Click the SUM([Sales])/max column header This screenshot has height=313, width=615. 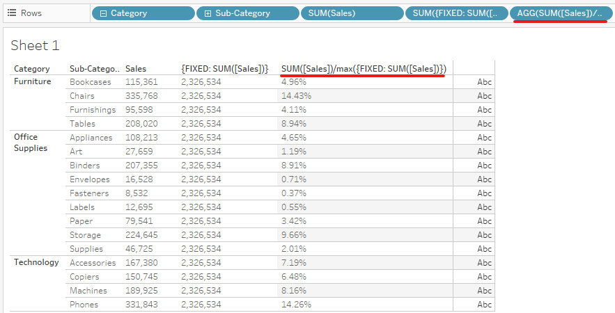[x=364, y=69]
